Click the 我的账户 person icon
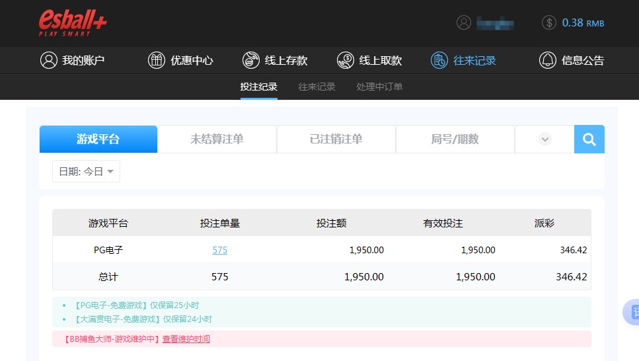The height and width of the screenshot is (361, 639). pos(48,60)
